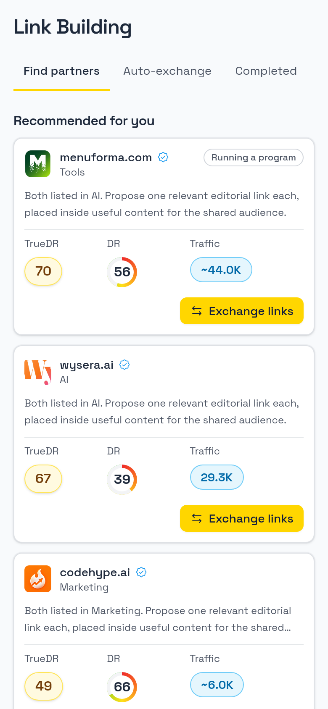Click verified badge next to codehype.ai

(141, 572)
